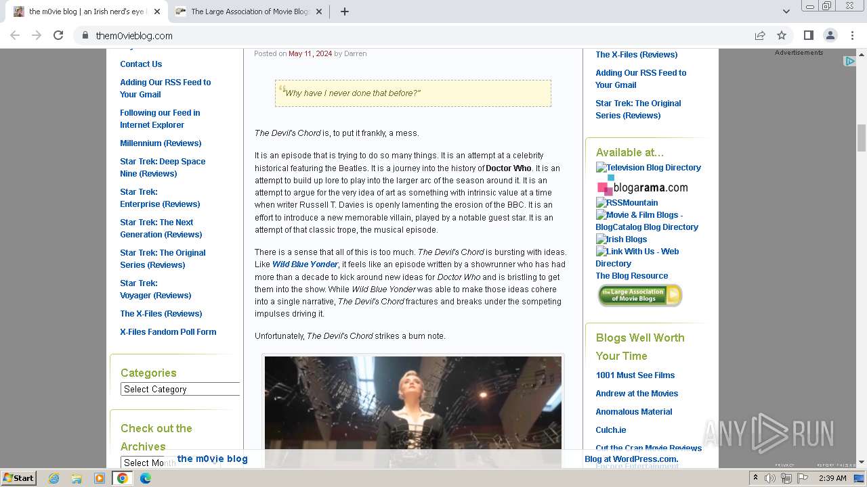Reload the page with refresh icon

click(58, 35)
